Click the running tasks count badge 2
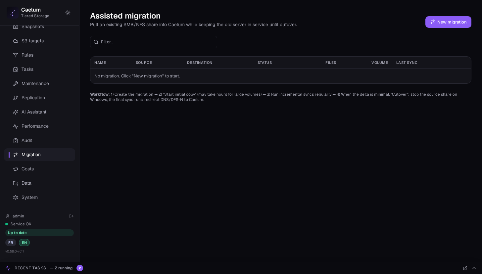482x274 pixels. [x=80, y=268]
